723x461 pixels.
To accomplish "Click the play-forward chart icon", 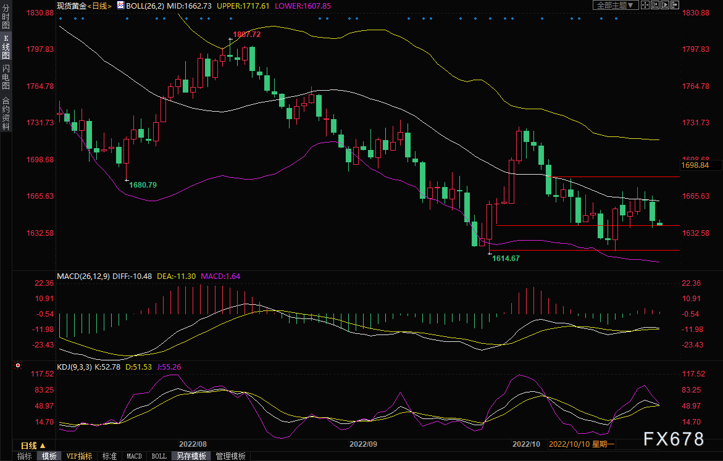I will click(665, 5).
